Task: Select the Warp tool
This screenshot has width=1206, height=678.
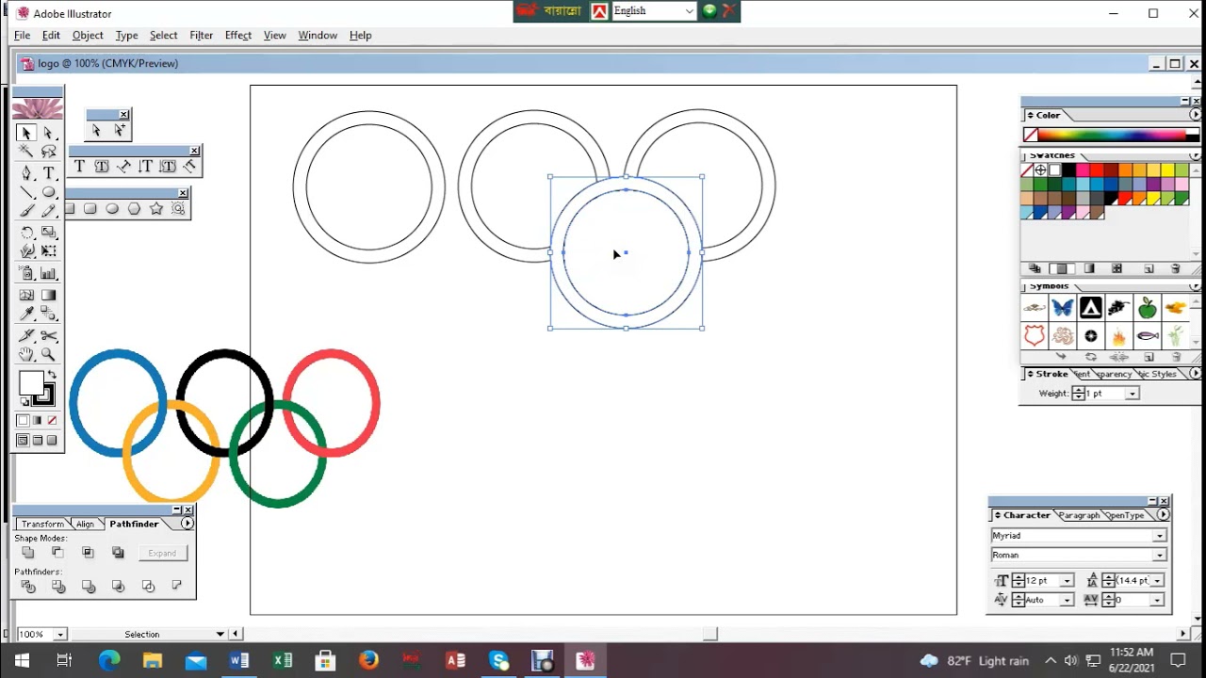Action: 26,251
